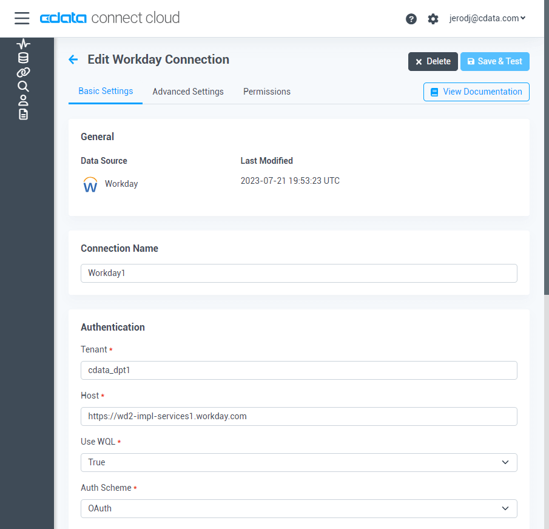Click the chain-link icon in sidebar

click(x=23, y=72)
